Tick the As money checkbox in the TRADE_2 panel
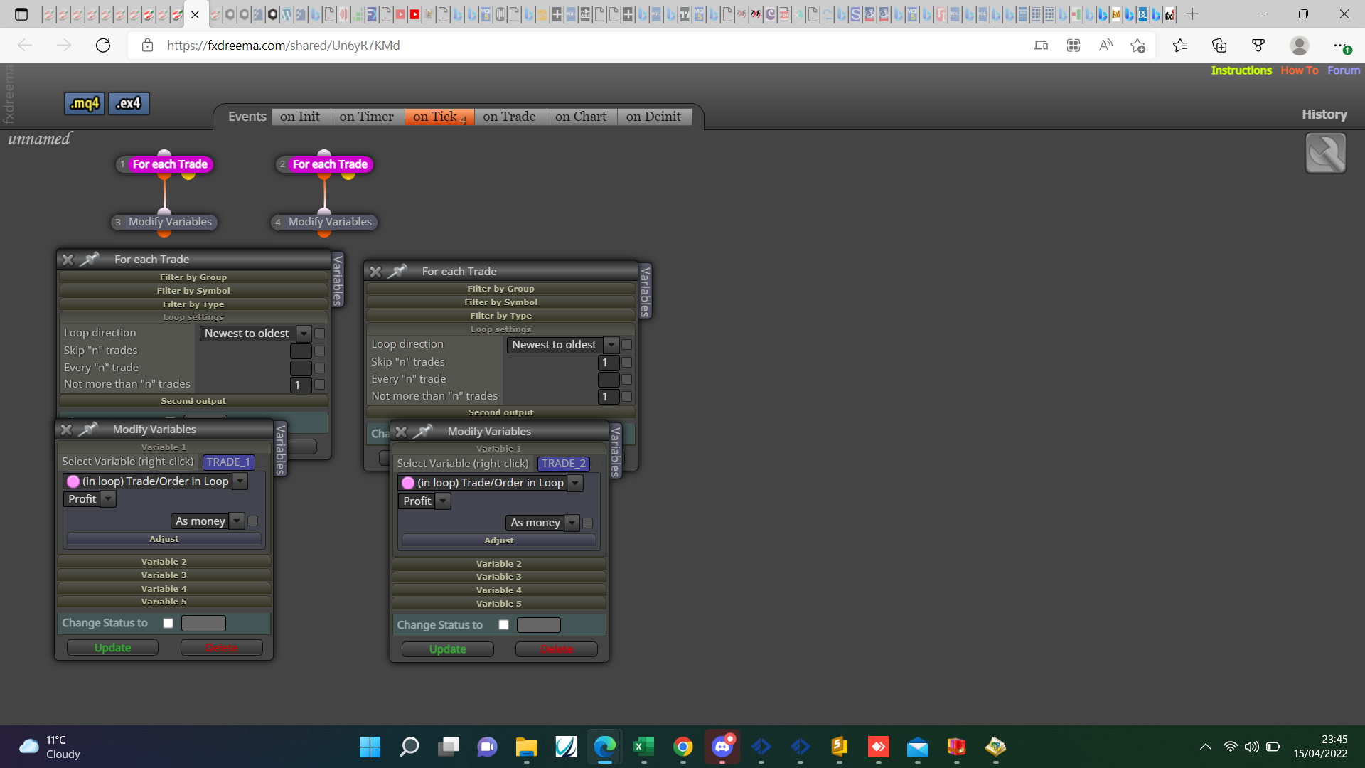The width and height of the screenshot is (1365, 768). tap(588, 523)
